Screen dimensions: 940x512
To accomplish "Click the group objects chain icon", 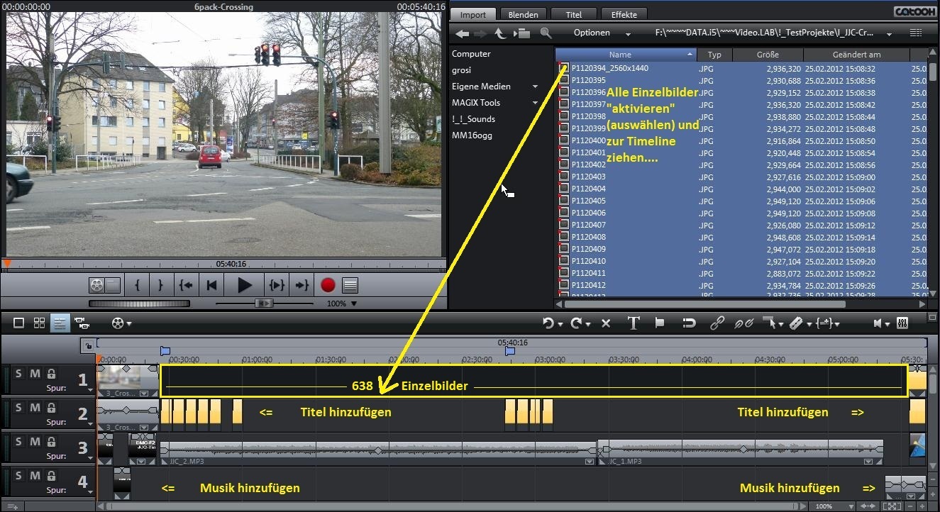I will [x=717, y=323].
